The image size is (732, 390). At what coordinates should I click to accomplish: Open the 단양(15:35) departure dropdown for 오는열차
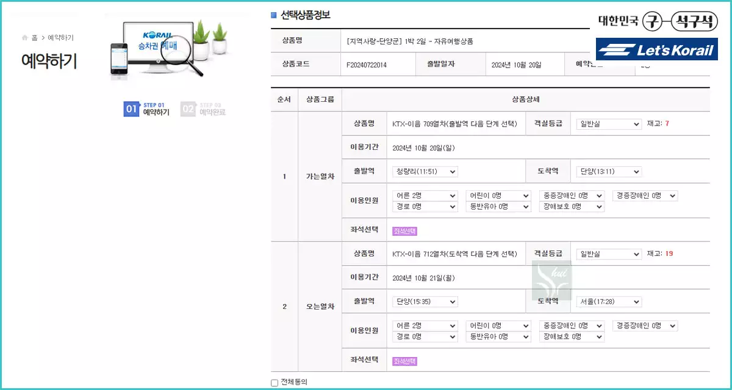425,301
